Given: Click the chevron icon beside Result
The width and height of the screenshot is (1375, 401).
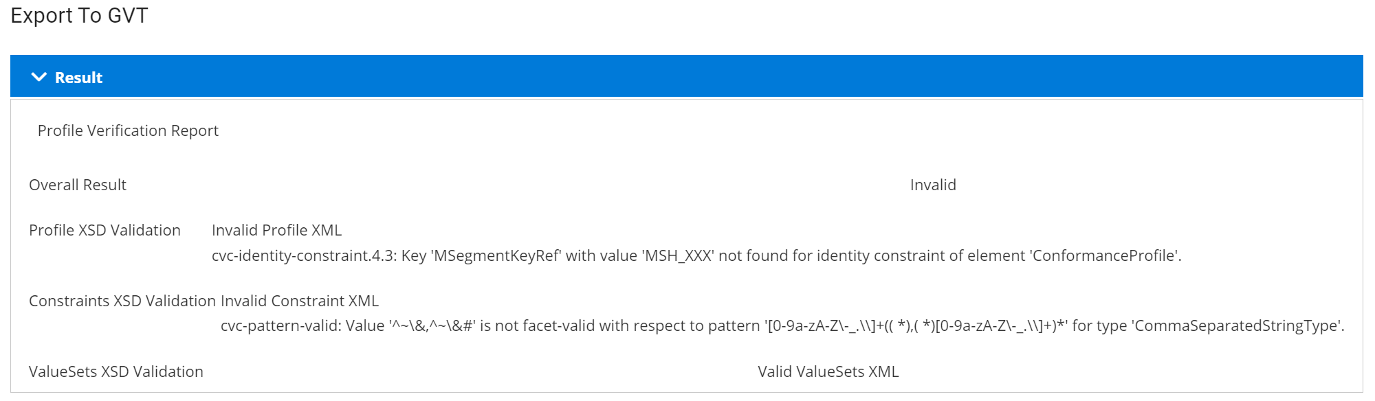Looking at the screenshot, I should click(40, 76).
